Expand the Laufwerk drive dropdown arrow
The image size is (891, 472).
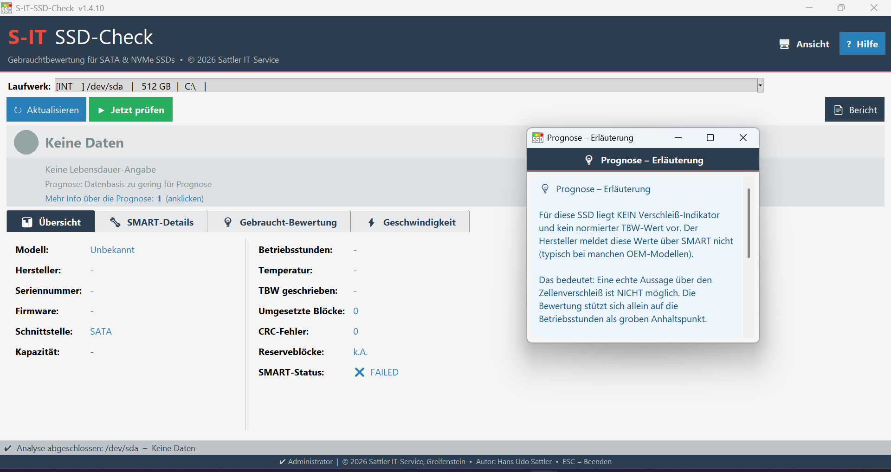pos(760,85)
